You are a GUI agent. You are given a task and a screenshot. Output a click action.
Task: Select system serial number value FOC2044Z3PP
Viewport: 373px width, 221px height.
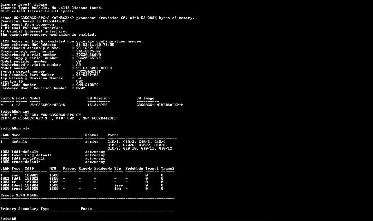click(88, 71)
